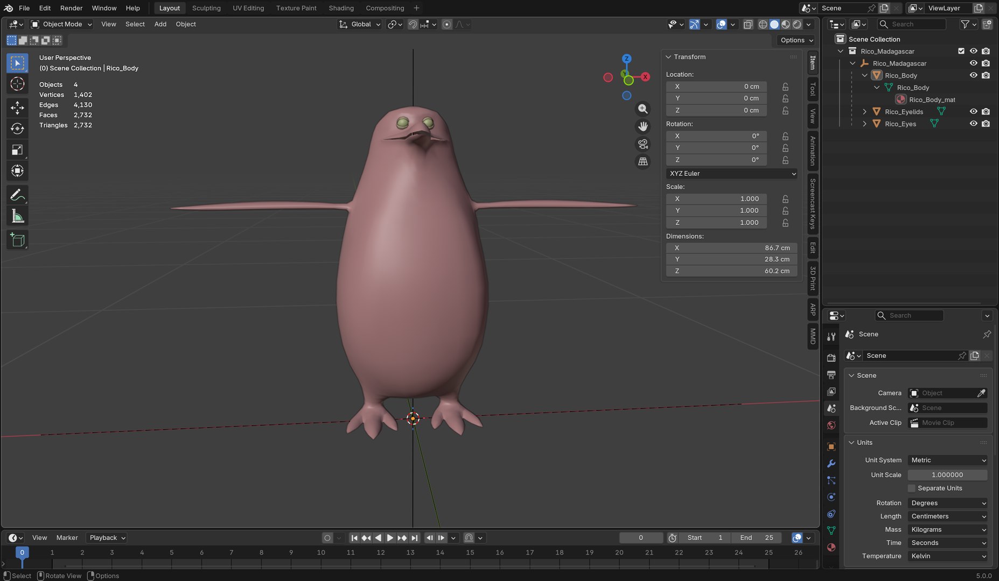Screen dimensions: 999x581
Task: Hide Rico_Eyes in viewport
Action: [x=973, y=124]
